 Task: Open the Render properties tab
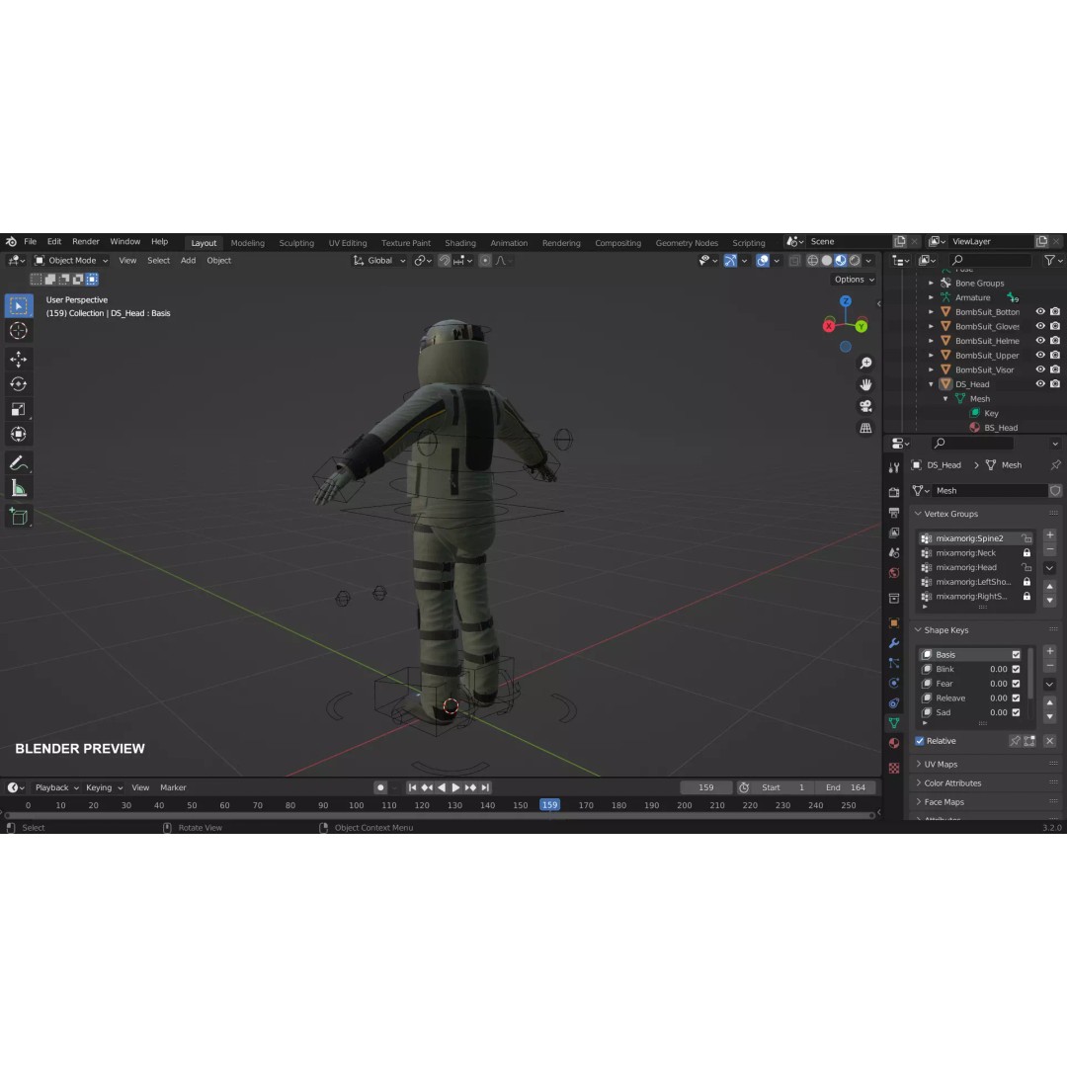[x=894, y=492]
